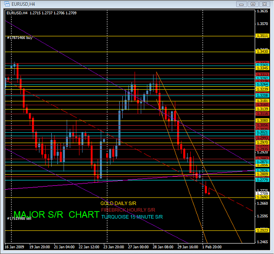Click the 1.3239 yellow price label

[262, 89]
